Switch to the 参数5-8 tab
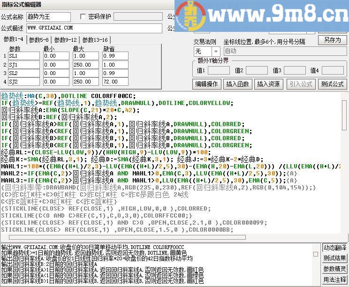The width and height of the screenshot is (349, 287). (x=38, y=40)
